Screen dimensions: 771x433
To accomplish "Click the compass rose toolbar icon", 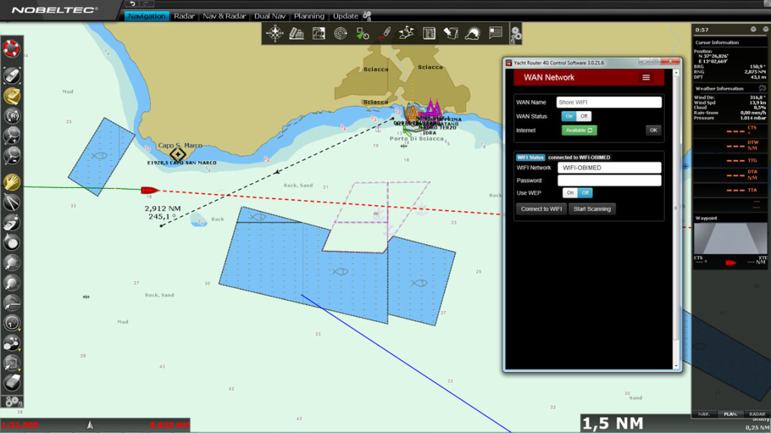I will (275, 33).
